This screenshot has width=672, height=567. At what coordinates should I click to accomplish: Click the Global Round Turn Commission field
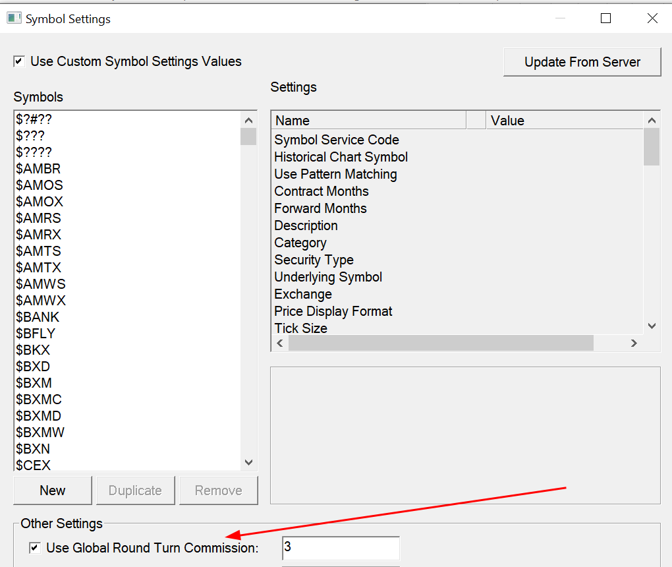coord(341,548)
